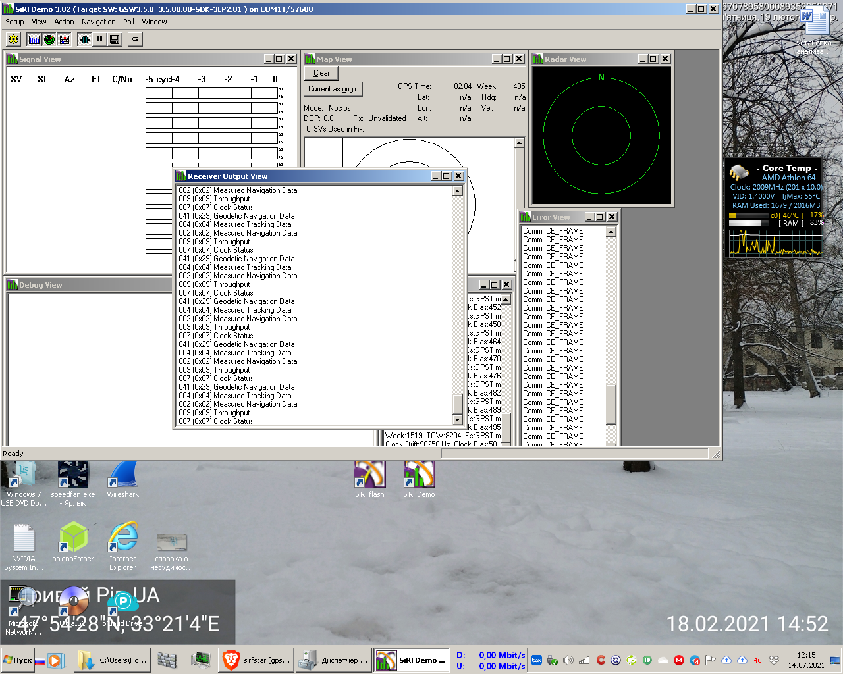Open the View menu

40,22
